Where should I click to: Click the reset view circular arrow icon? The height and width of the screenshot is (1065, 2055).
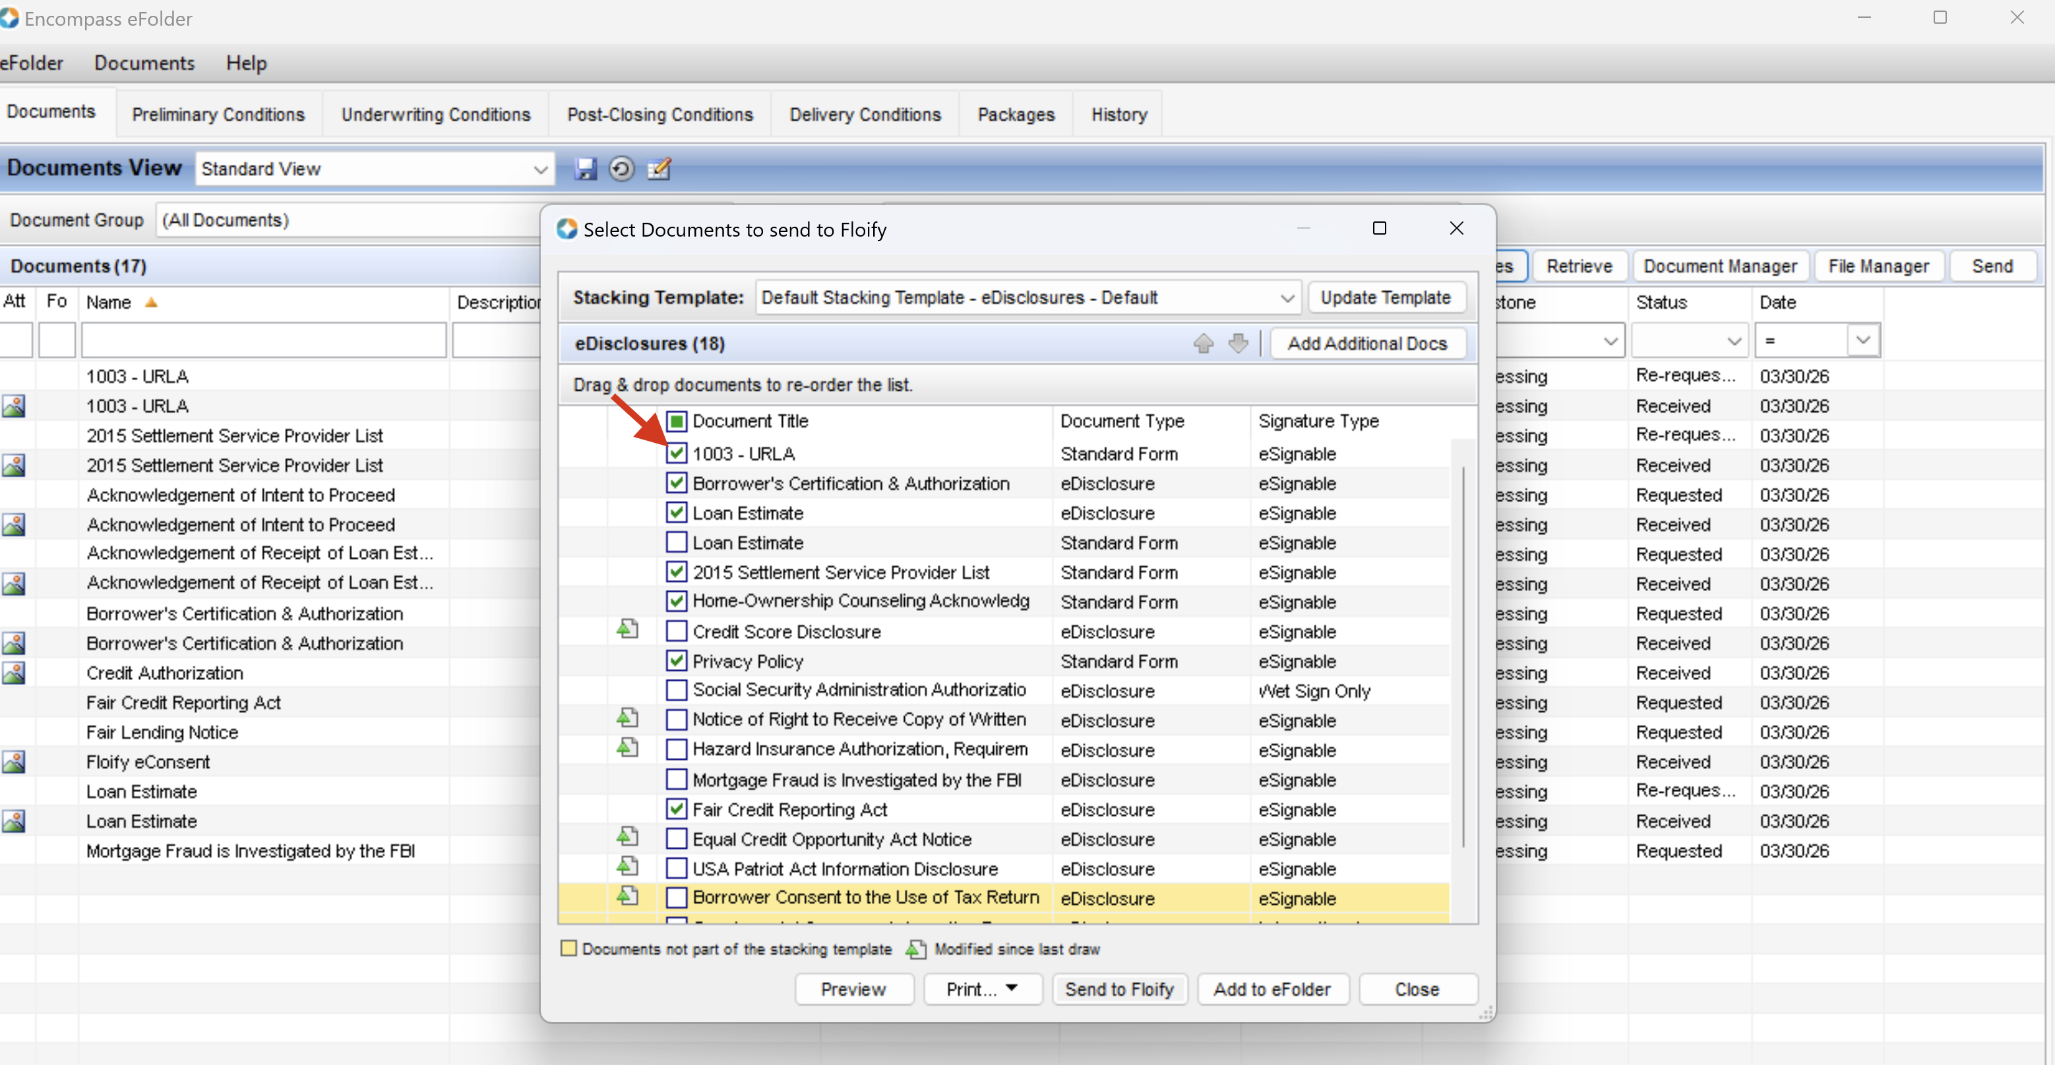point(621,169)
